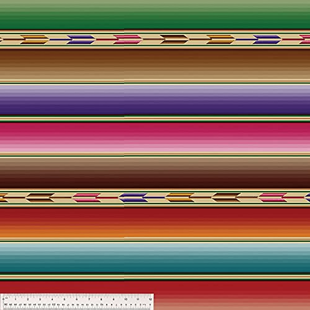Image resolution: width=310 pixels, height=310 pixels.
Task: Click the 12 inch mark on the ruler
Action: 150,299
